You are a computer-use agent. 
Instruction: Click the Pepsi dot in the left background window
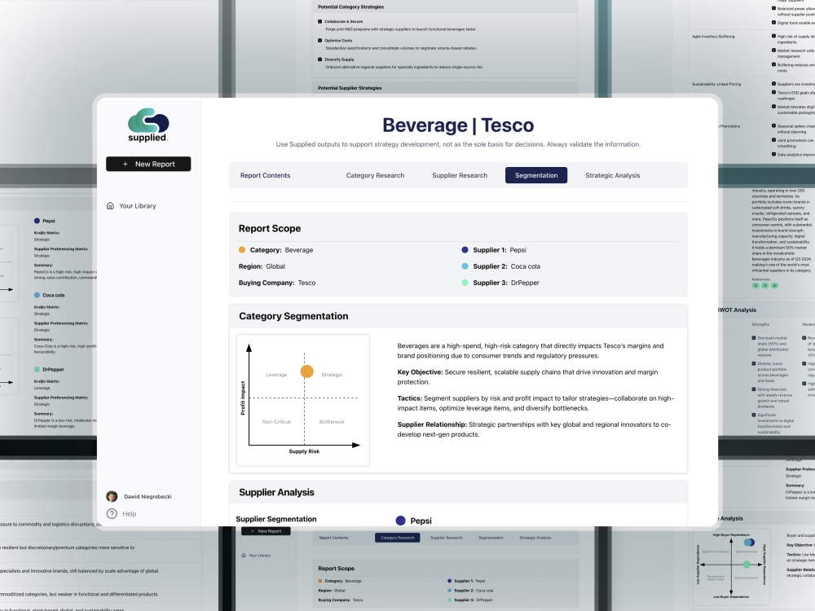(x=37, y=221)
